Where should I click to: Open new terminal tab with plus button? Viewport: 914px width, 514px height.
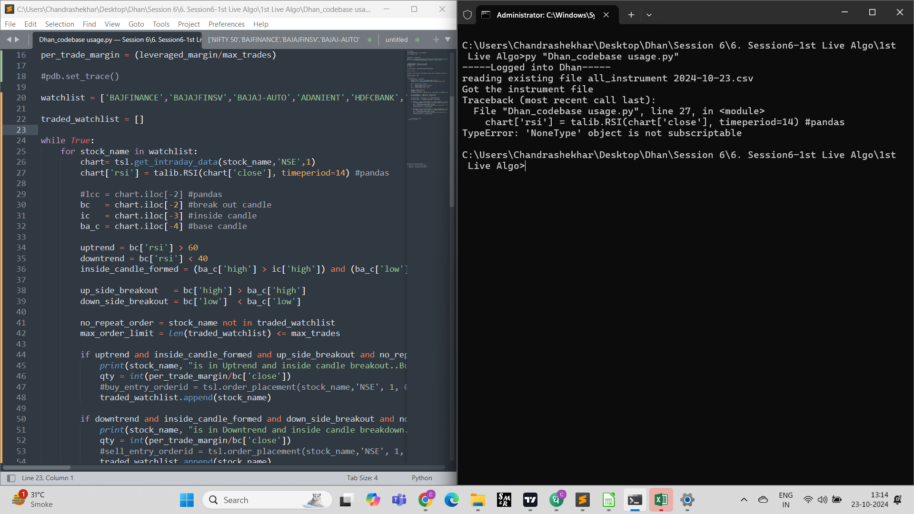pos(631,15)
